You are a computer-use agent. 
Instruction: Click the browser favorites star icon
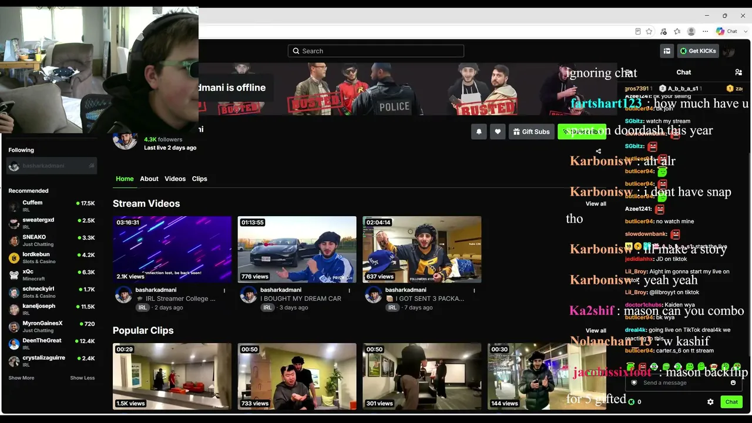649,31
